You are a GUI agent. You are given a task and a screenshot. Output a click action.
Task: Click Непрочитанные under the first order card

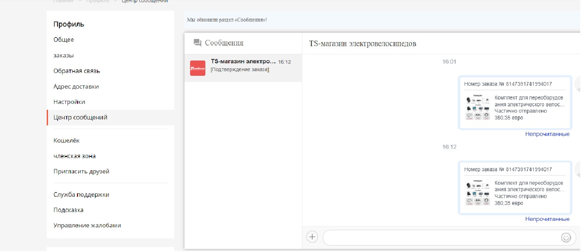(547, 134)
